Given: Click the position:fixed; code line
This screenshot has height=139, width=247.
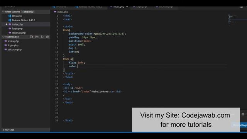Looking at the screenshot, I should coord(80,41).
